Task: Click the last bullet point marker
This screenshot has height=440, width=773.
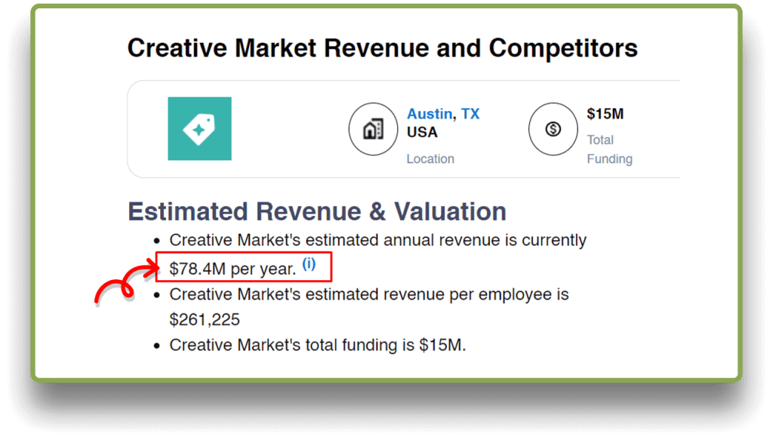Action: click(156, 346)
